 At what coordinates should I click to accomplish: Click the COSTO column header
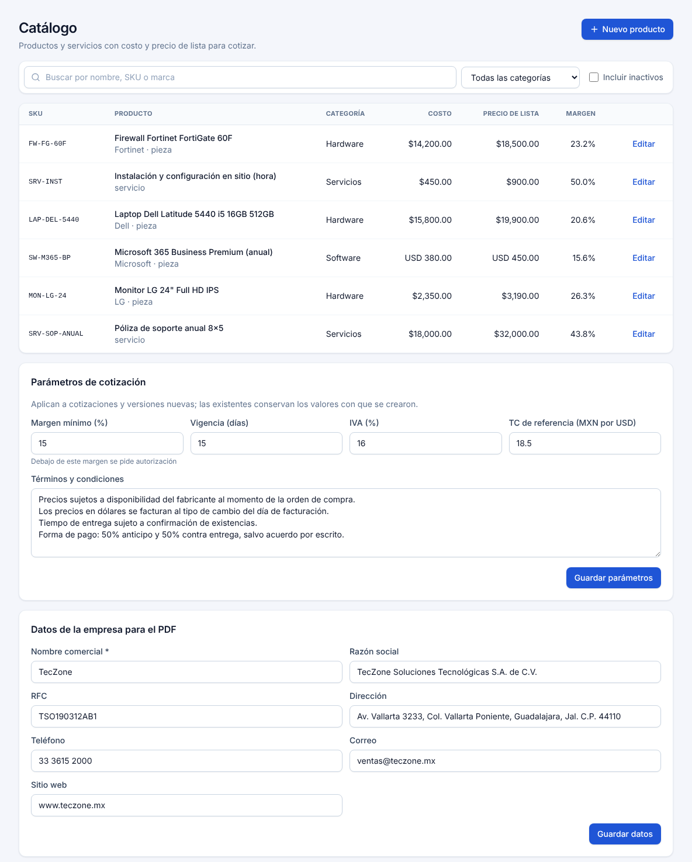point(440,113)
